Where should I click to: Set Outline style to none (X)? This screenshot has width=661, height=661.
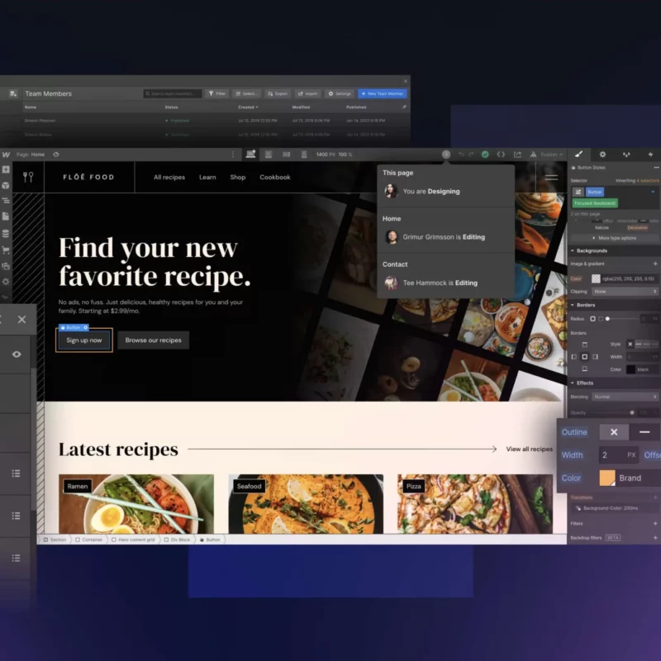[x=614, y=432]
